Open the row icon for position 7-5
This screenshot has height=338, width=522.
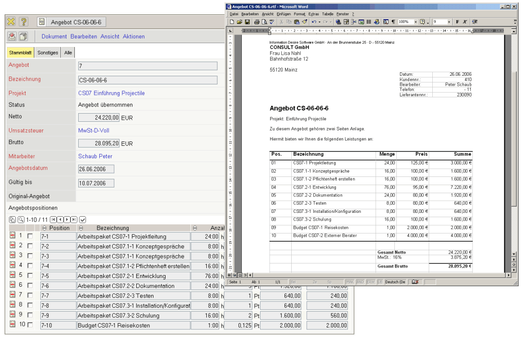(x=13, y=276)
